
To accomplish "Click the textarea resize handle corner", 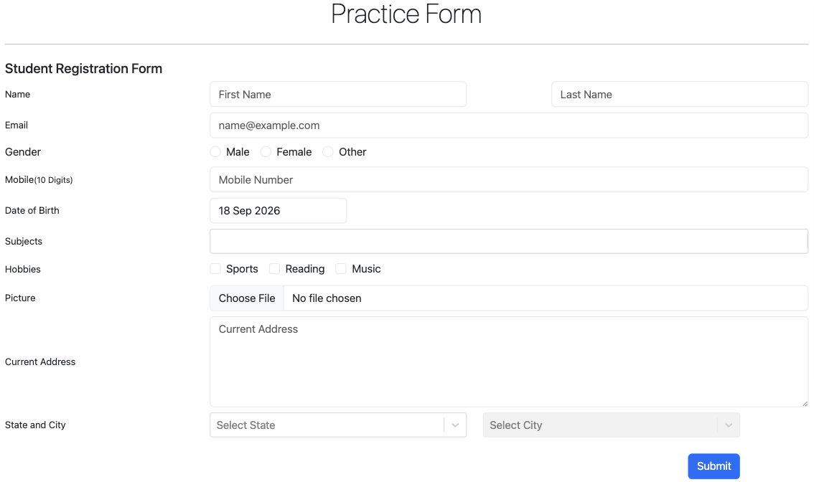I will [x=805, y=403].
